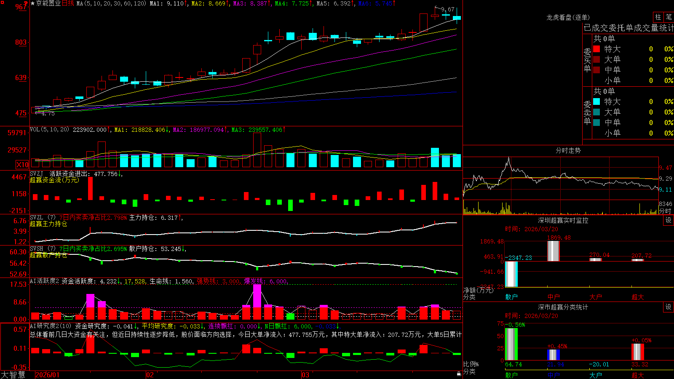Click the 深圳超赢实时监控 panel title
674x379 pixels.
(x=563, y=220)
